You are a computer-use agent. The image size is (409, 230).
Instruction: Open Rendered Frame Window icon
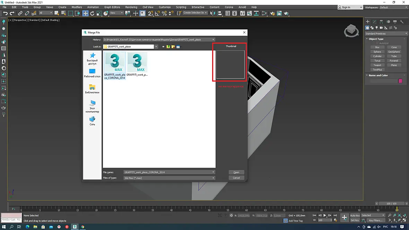point(279,13)
